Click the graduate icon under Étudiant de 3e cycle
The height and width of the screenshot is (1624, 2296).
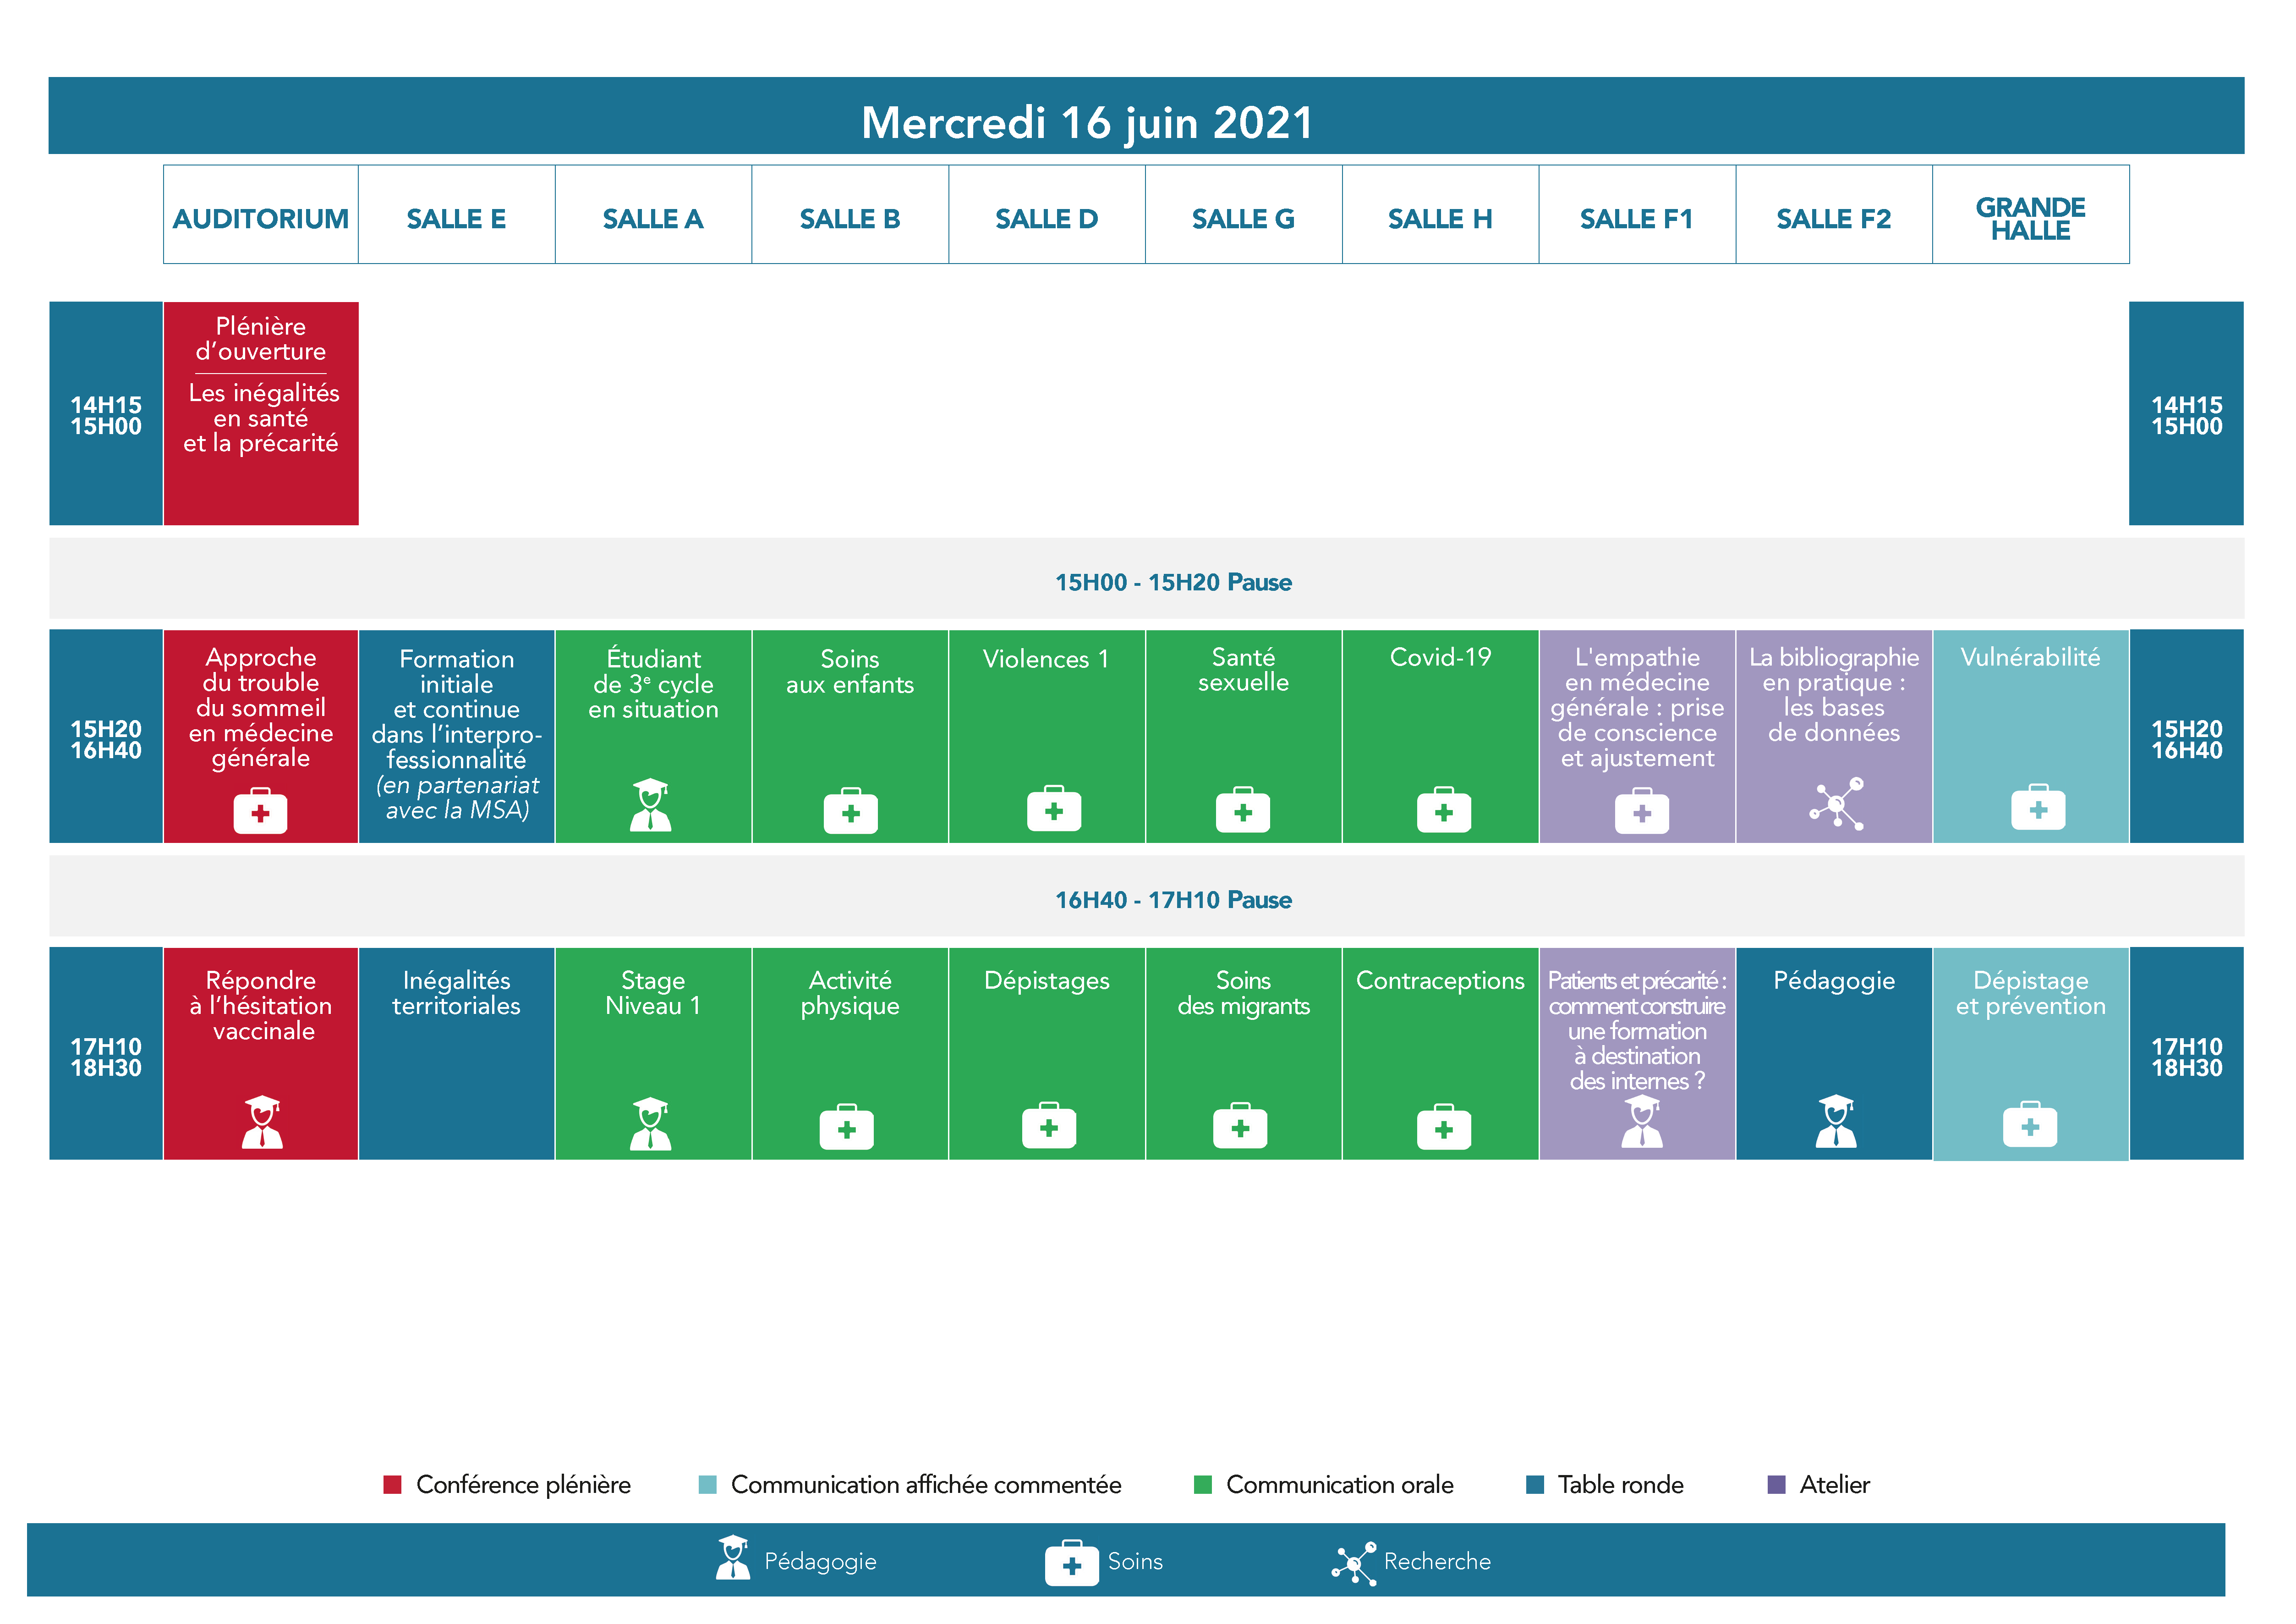[651, 804]
